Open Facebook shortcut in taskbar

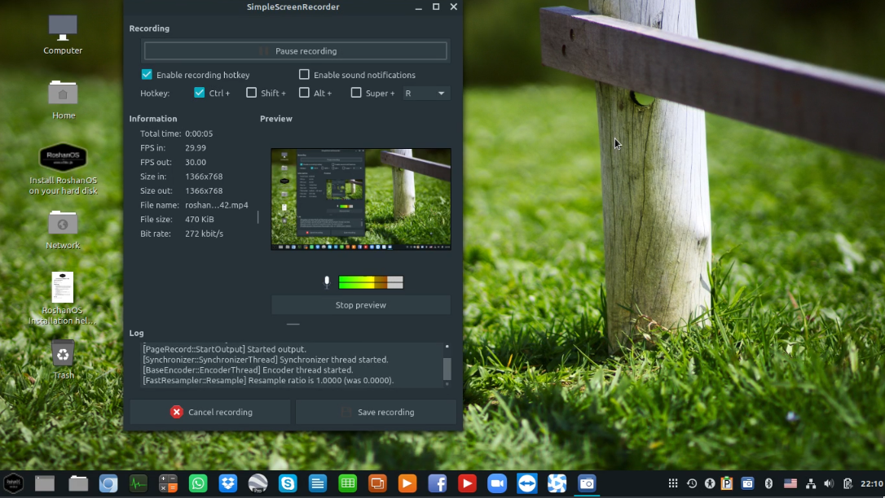[437, 483]
